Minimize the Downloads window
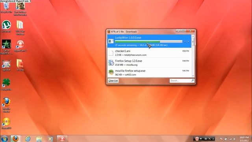 [x=178, y=31]
